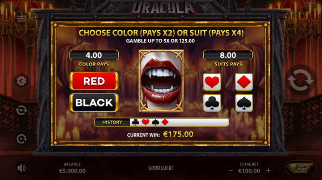The image size is (322, 180).
Task: Click the balance amount display
Action: click(72, 171)
